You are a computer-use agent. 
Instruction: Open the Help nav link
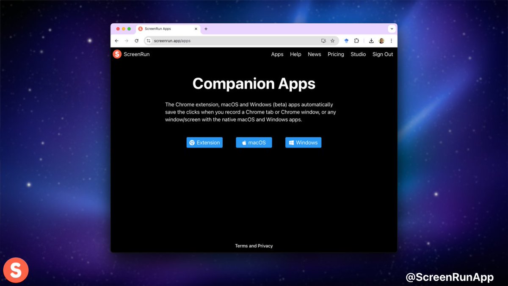pyautogui.click(x=295, y=54)
